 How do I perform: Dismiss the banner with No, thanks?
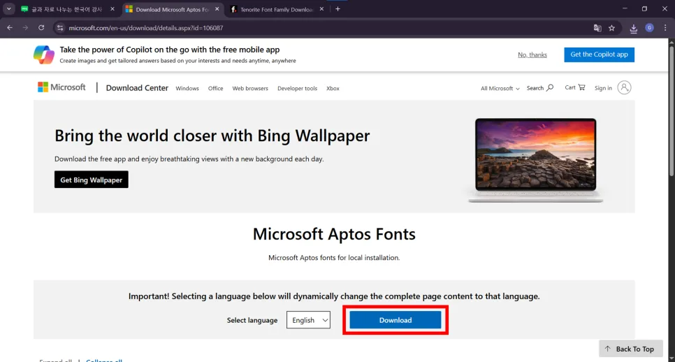532,55
